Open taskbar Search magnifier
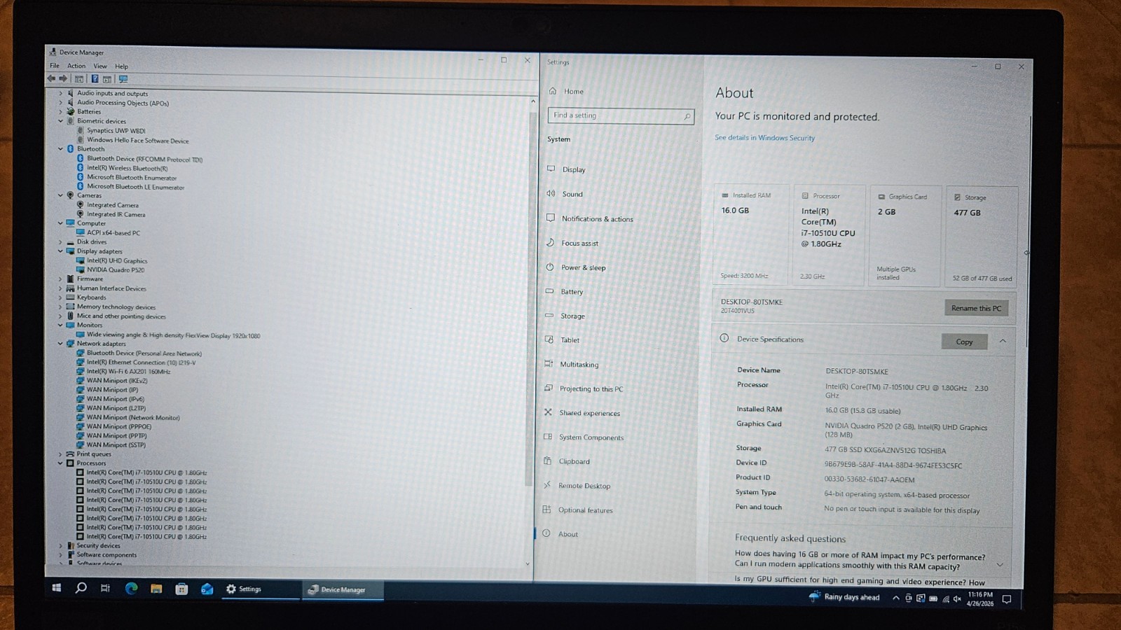Viewport: 1121px width, 630px height. 81,588
